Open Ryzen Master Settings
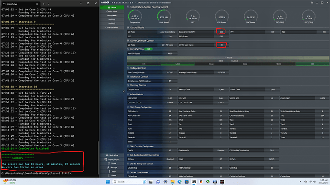Image resolution: width=330 pixels, height=185 pixels. click(x=112, y=167)
